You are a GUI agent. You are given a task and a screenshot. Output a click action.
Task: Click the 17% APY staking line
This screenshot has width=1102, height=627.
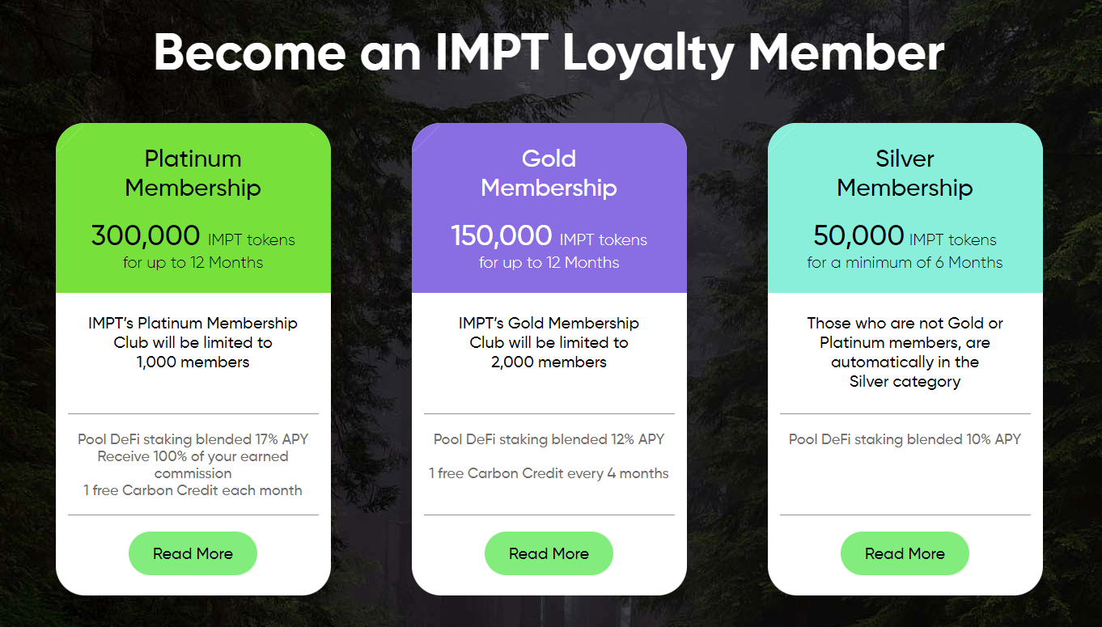[x=193, y=439]
